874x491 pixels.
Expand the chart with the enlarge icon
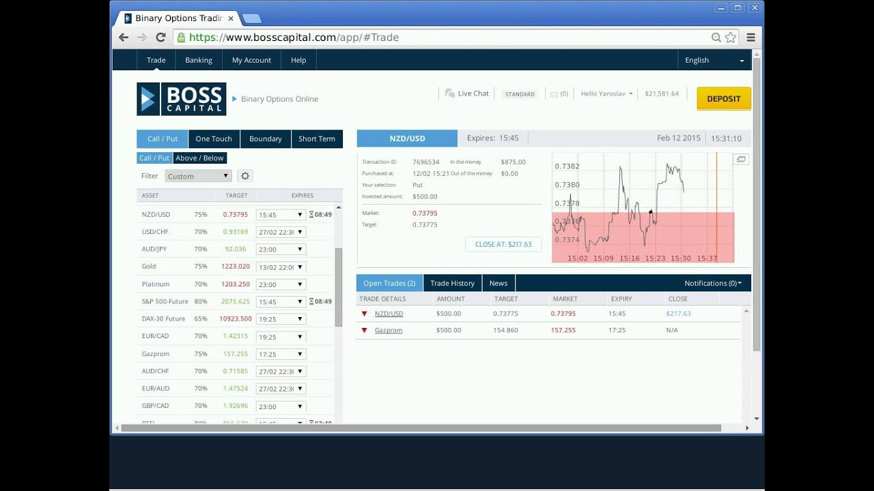(x=741, y=160)
